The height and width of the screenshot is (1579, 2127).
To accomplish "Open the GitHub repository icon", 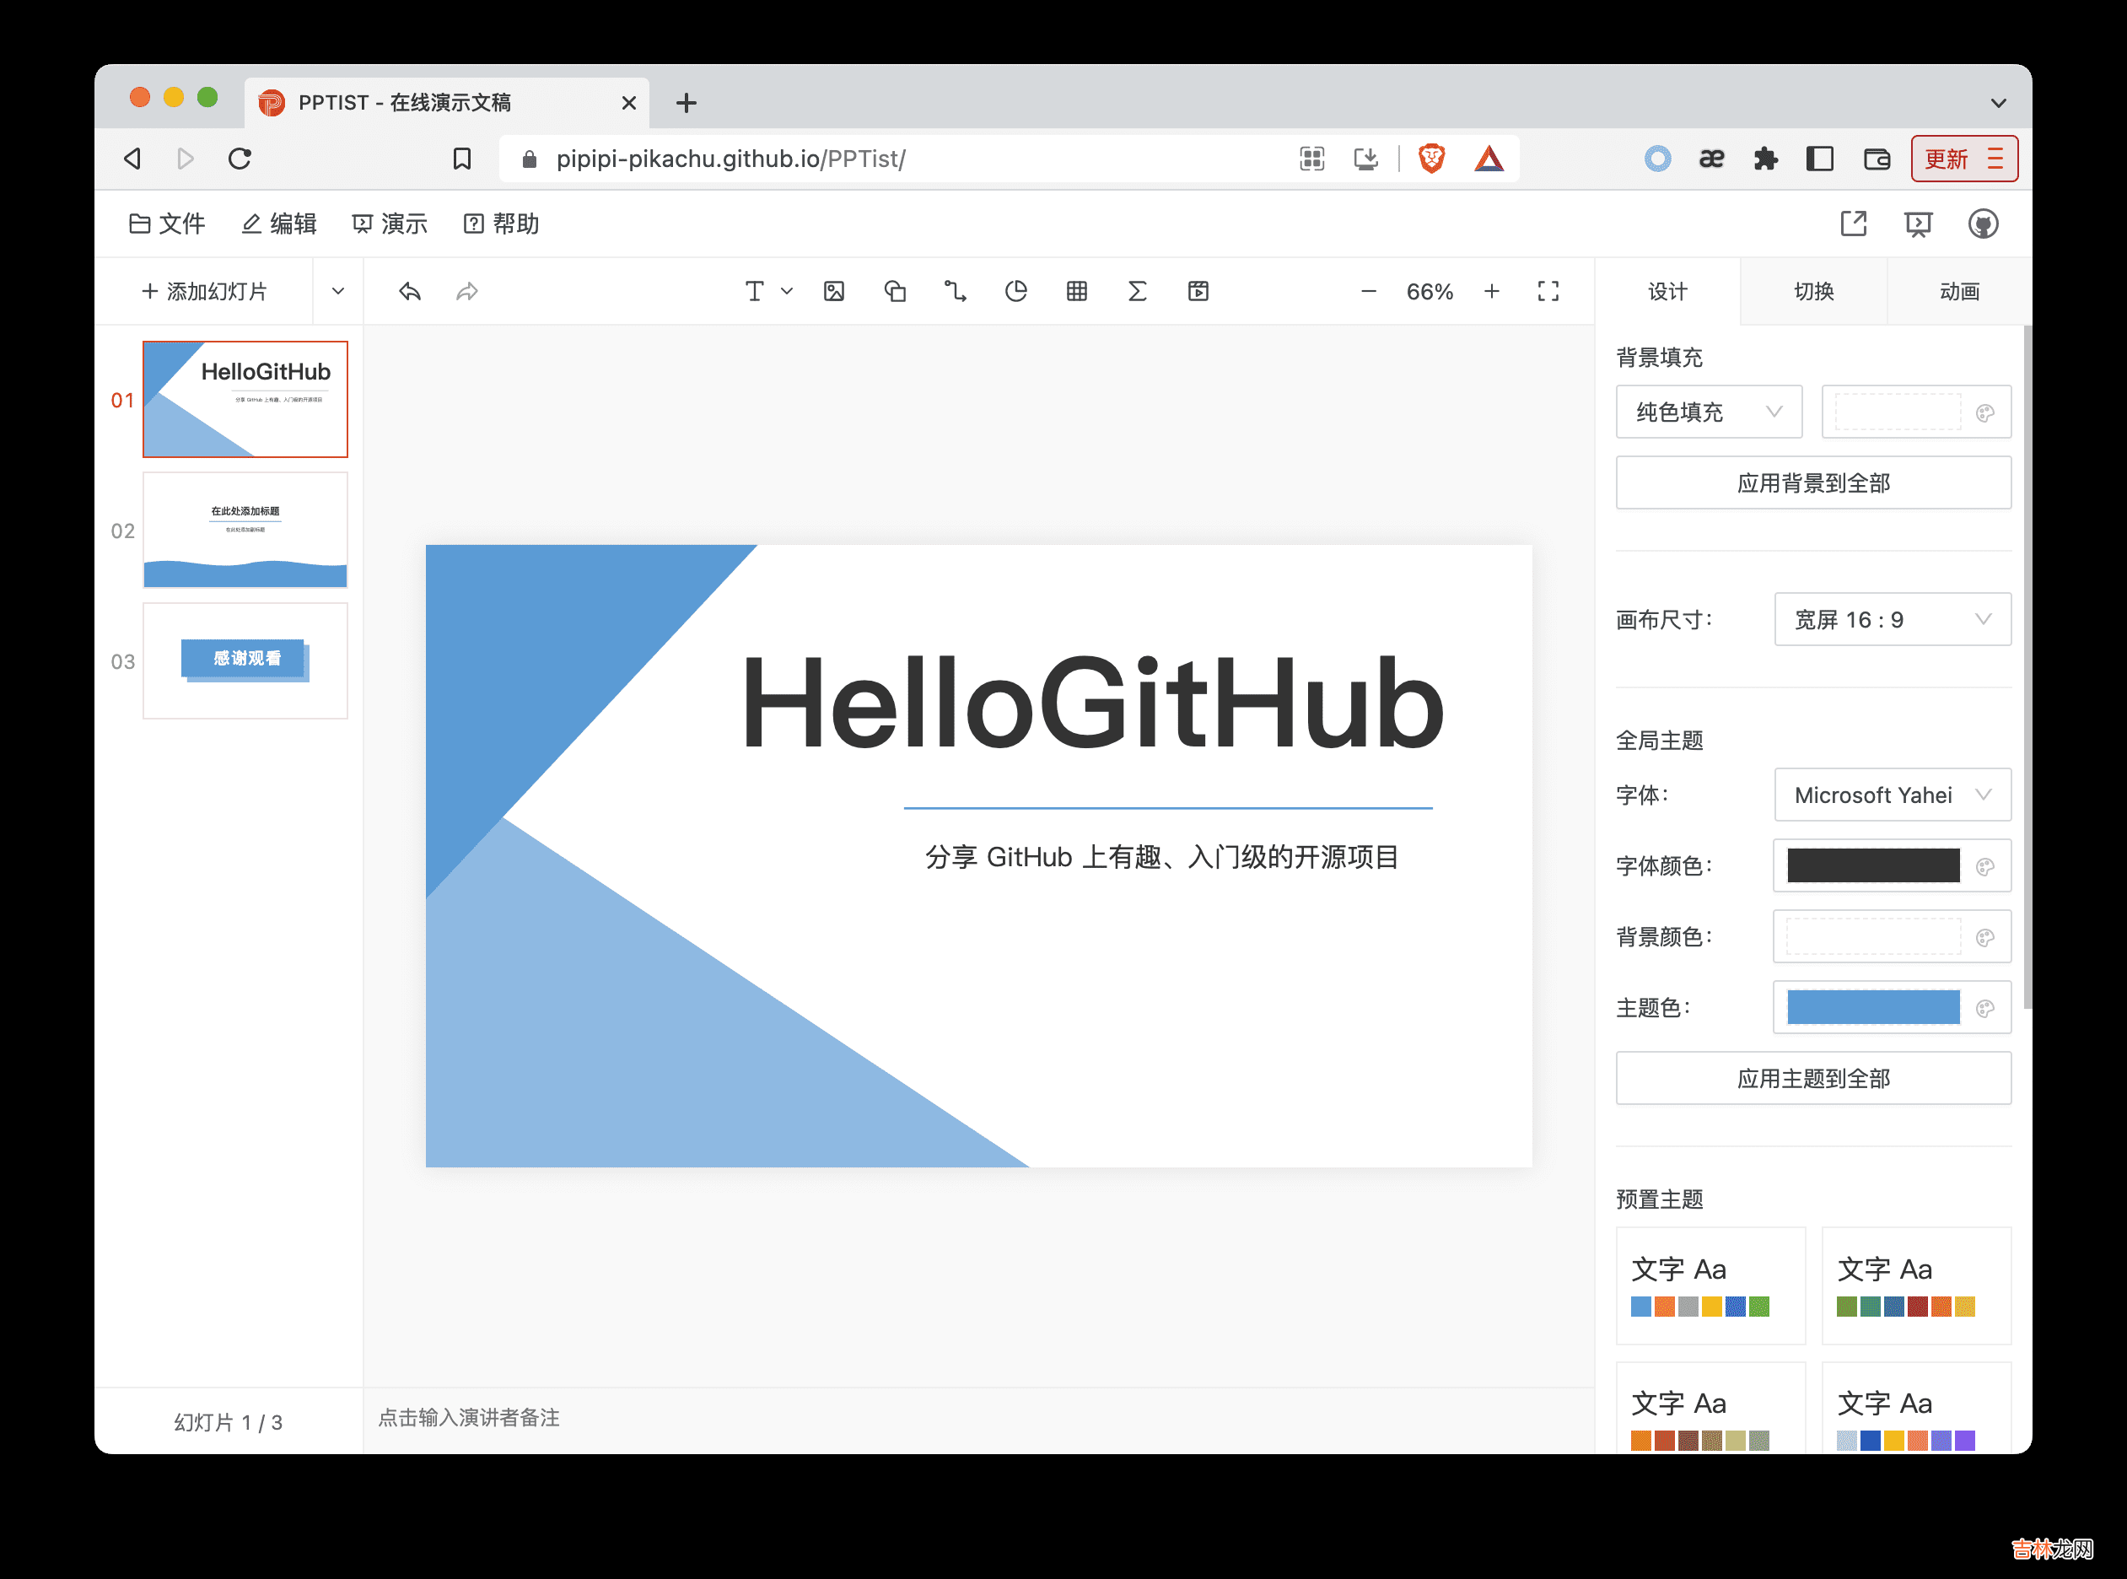I will tap(1983, 224).
